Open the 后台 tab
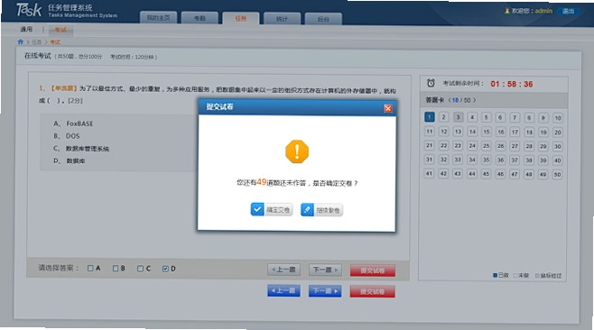 [323, 19]
